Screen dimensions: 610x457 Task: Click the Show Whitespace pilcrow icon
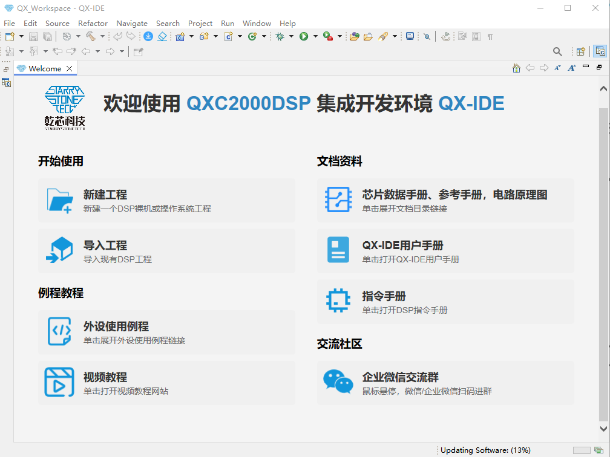490,36
